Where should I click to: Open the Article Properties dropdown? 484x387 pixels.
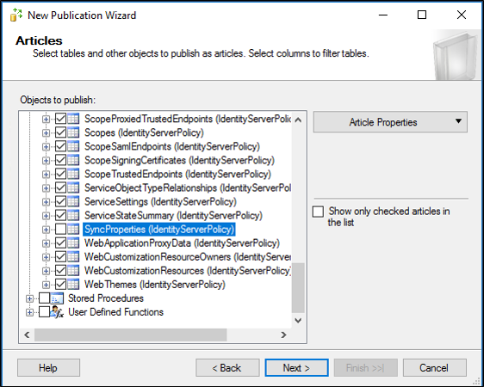[390, 122]
